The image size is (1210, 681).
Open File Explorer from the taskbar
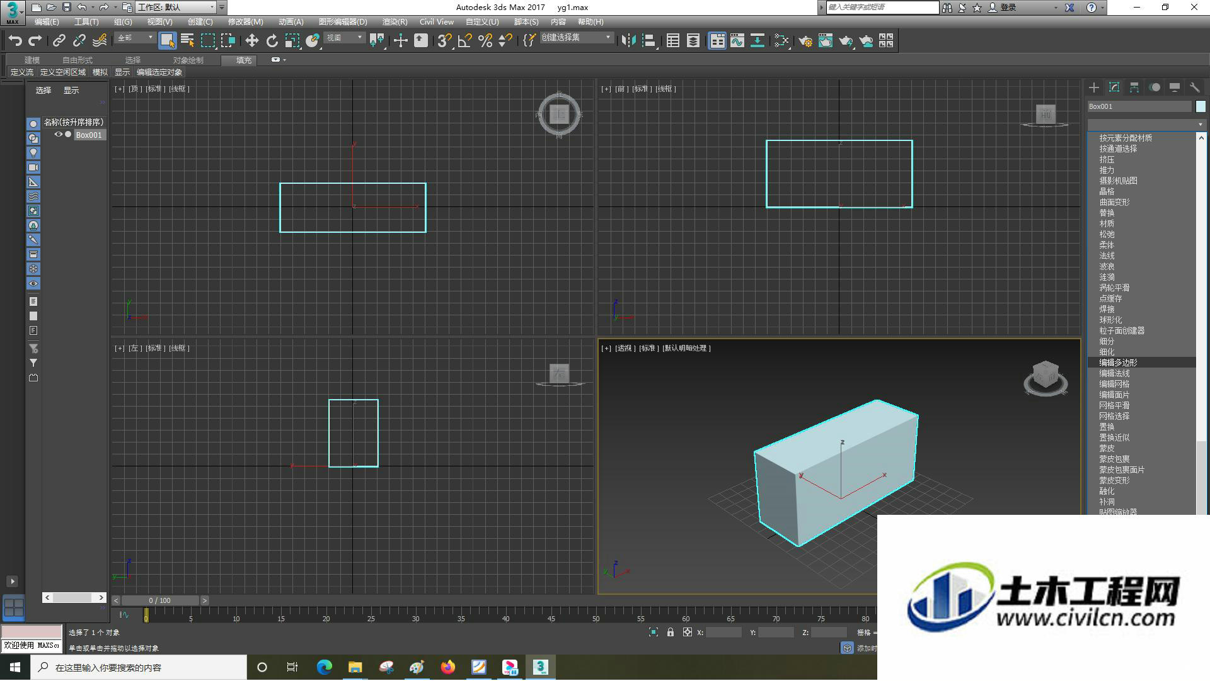(355, 668)
